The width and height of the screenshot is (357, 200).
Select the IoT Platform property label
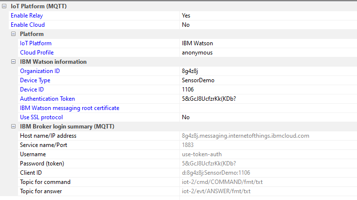pyautogui.click(x=36, y=43)
